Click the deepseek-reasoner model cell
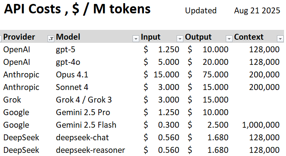 coord(90,150)
